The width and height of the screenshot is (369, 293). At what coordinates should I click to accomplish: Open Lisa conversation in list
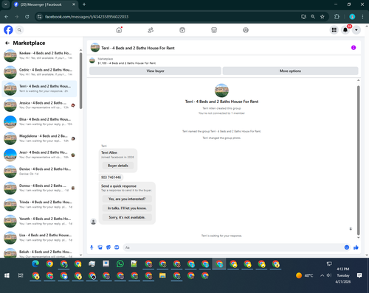point(39,238)
